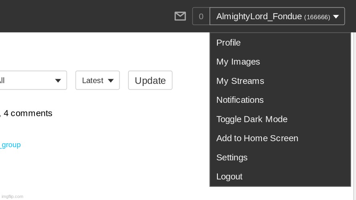
Task: Click the imgflip.com watermark
Action: [x=12, y=196]
